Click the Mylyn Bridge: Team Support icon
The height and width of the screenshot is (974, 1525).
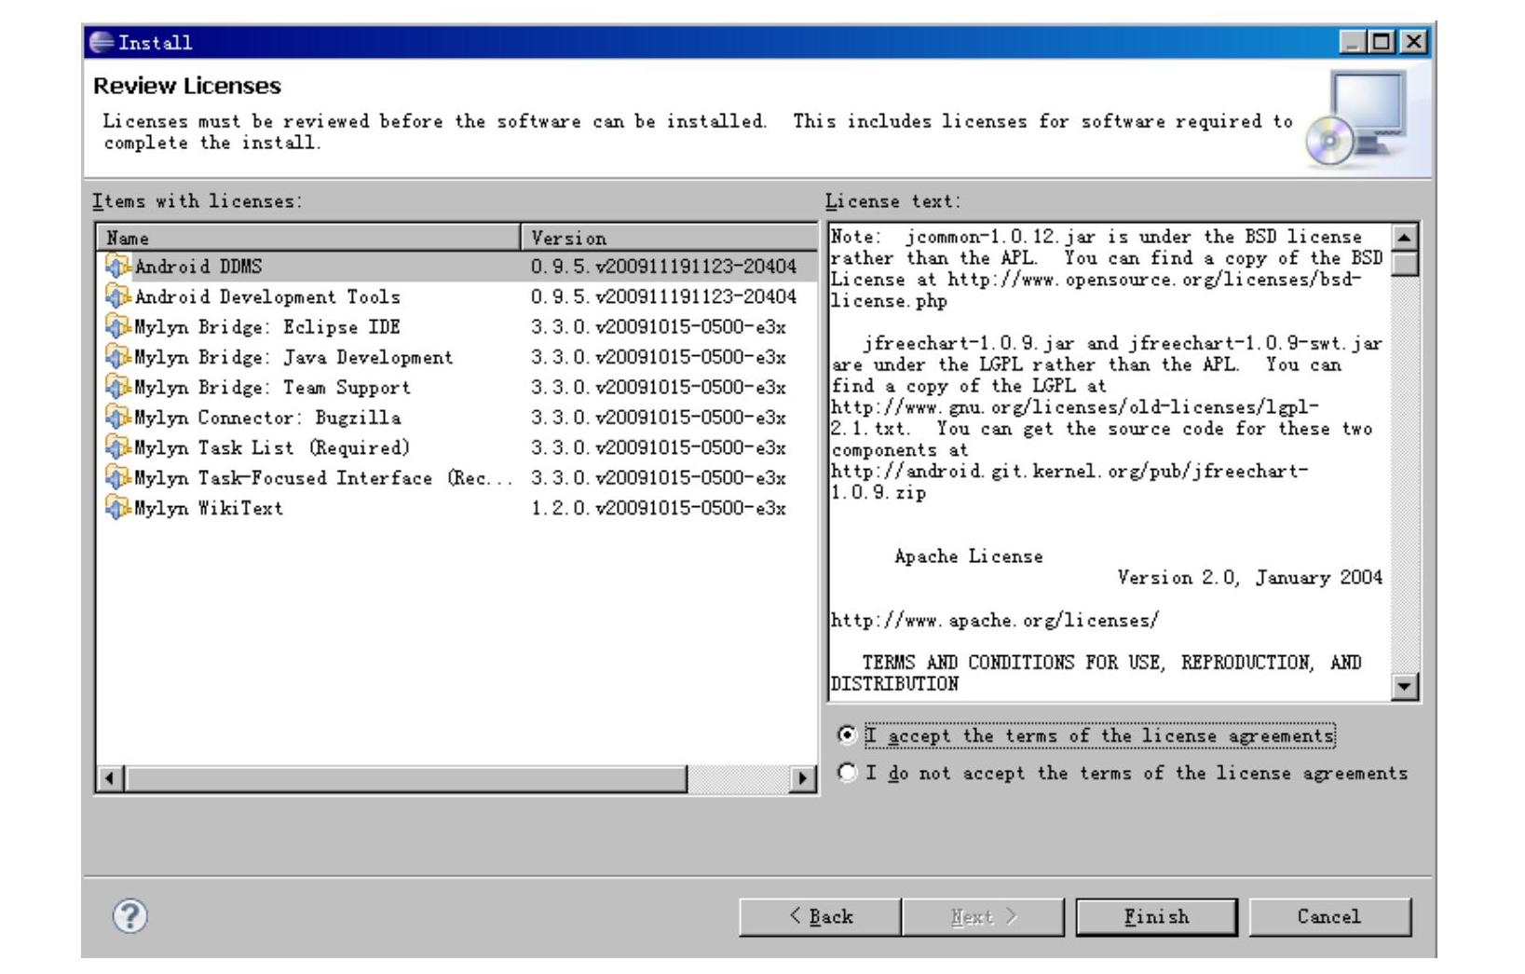[117, 387]
